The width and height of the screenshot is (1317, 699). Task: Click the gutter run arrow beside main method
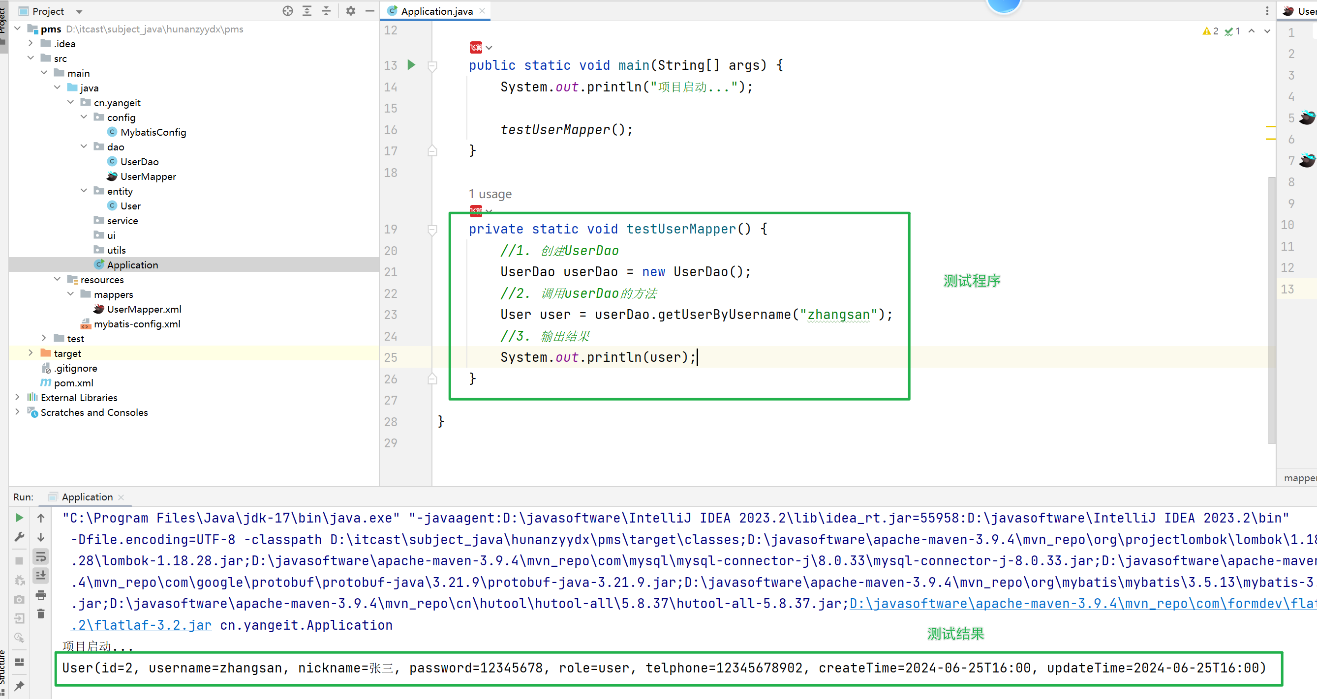tap(412, 65)
